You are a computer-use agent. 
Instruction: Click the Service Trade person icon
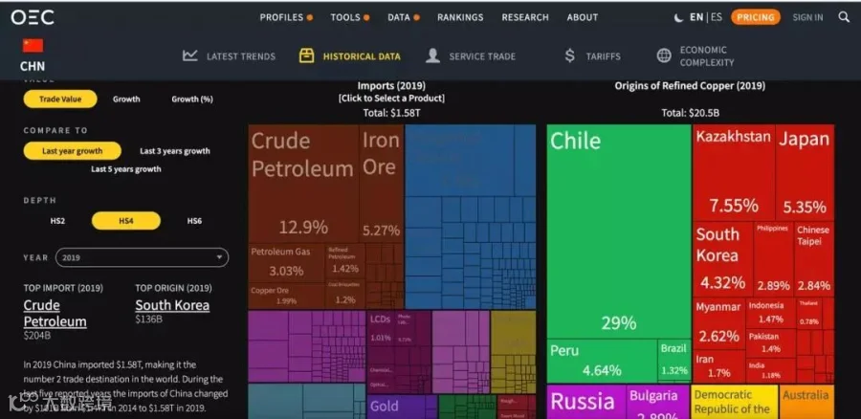432,55
